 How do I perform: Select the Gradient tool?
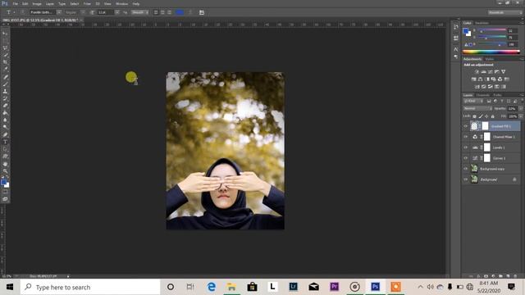[5, 113]
